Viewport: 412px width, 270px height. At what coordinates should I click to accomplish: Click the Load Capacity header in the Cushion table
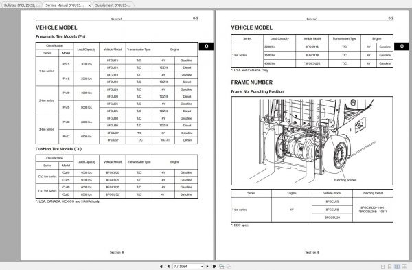coord(87,162)
